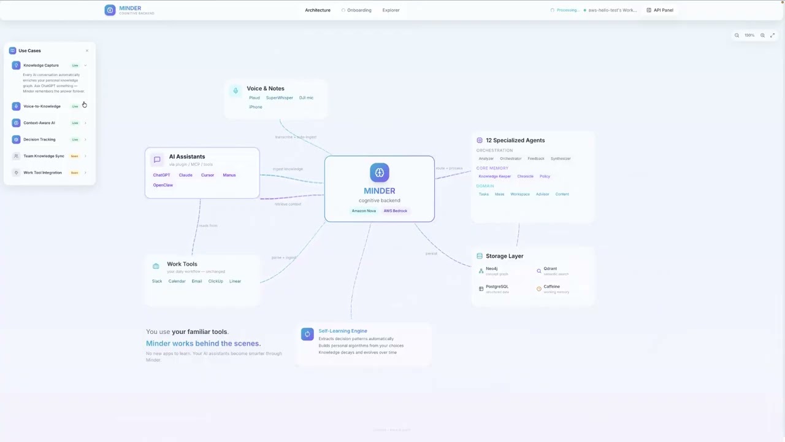Click the OpenClaw tag in AI Assistants
The height and width of the screenshot is (442, 785).
click(163, 185)
